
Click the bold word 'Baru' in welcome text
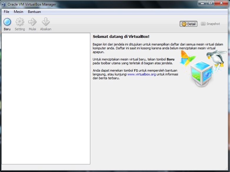171,59
